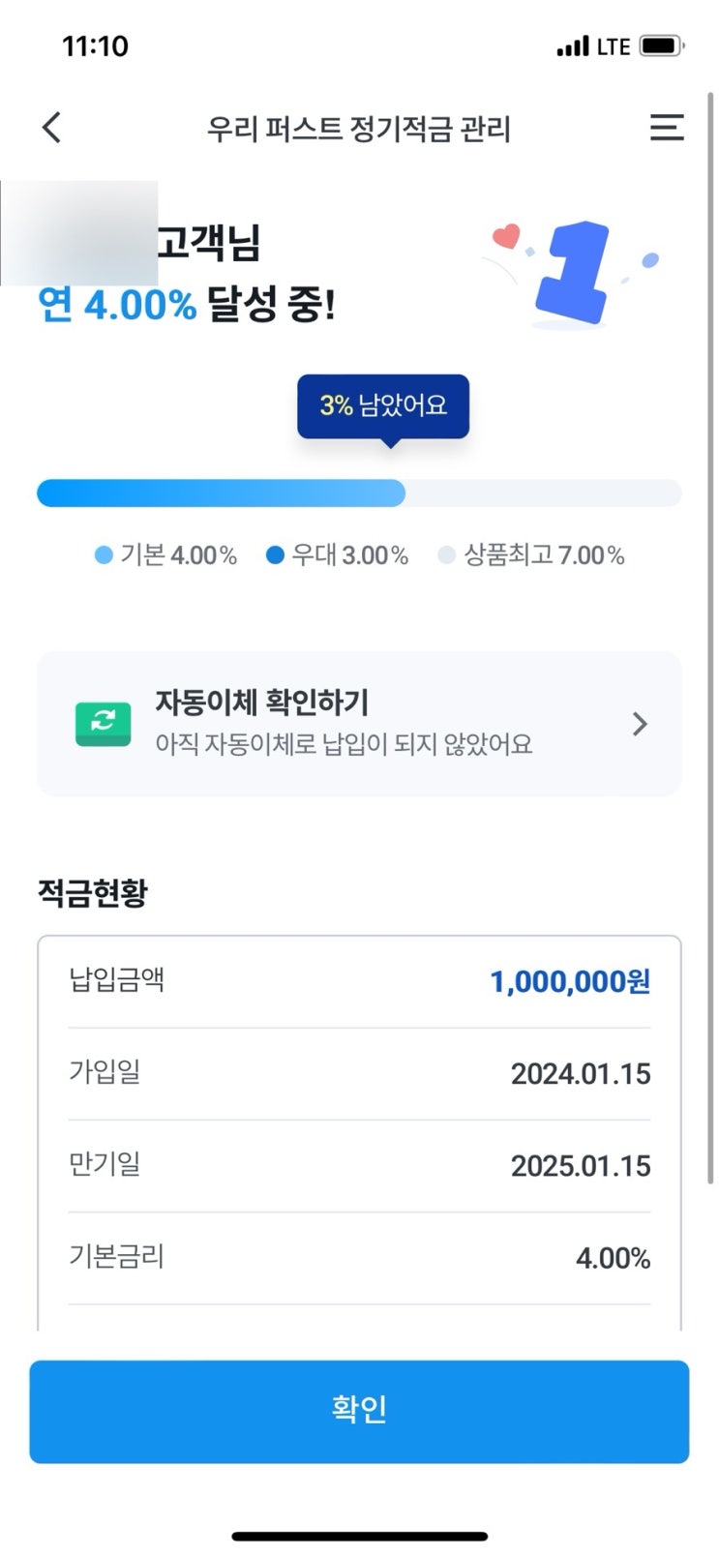Select the 가입일 2024.01.15 row

[359, 1073]
